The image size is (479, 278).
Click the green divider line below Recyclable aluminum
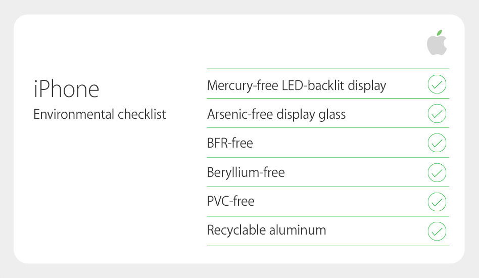[327, 246]
